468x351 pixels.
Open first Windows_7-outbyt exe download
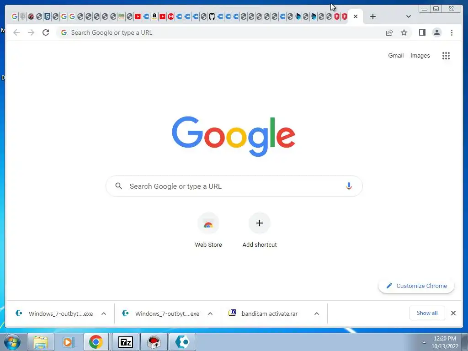point(54,314)
